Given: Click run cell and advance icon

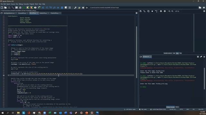Looking at the screenshot, I should [x=32, y=8].
